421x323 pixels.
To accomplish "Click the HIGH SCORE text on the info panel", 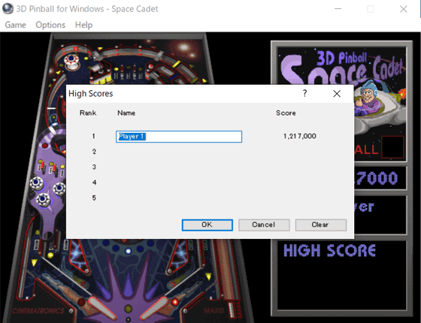I will [x=329, y=251].
